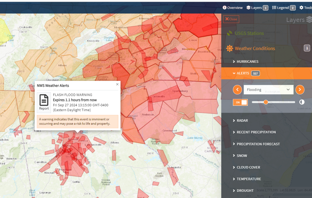Switch the alert layer ON toggle off

click(x=240, y=102)
